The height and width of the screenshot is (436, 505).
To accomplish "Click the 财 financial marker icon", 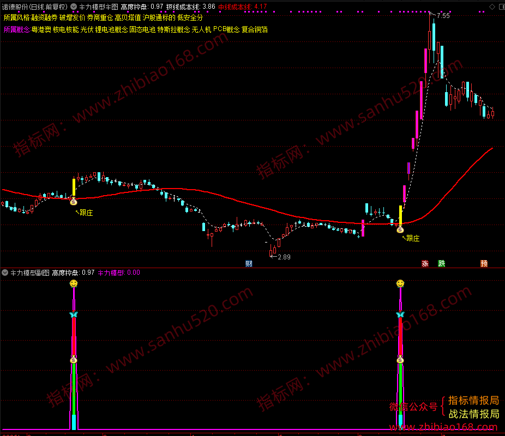I will [x=249, y=264].
